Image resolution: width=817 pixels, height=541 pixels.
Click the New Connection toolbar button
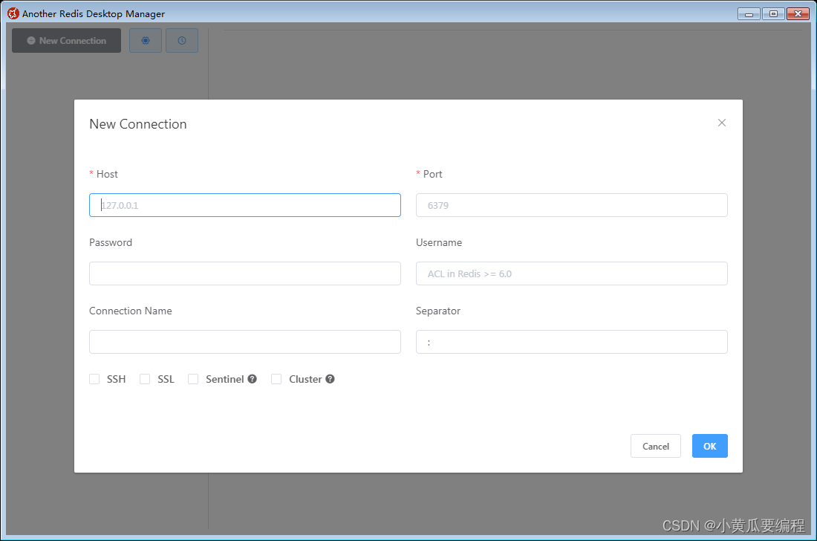67,41
